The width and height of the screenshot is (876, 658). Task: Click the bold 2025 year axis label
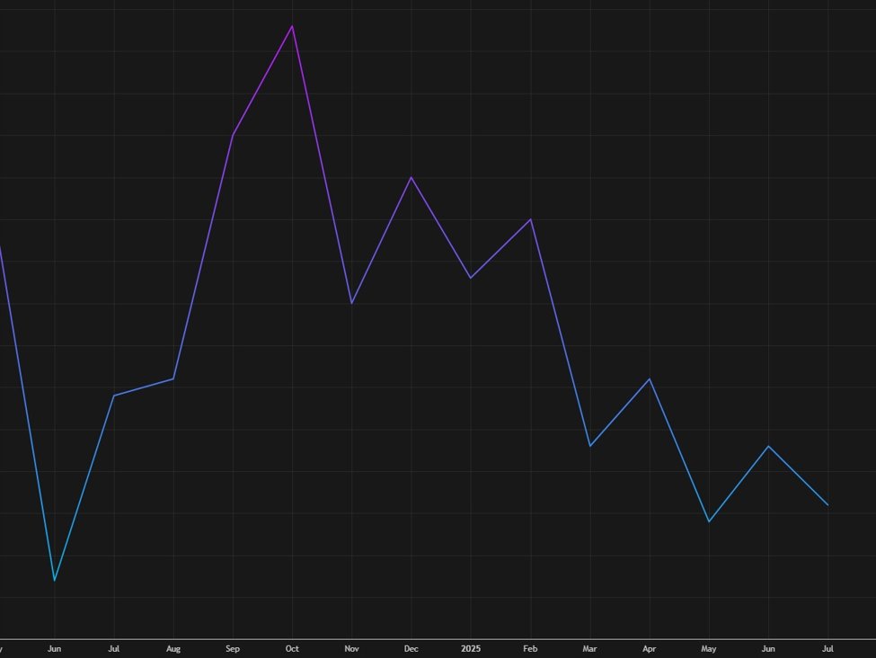point(471,649)
